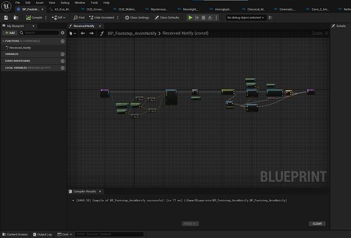Screen dimensions: 351x238
Task: Switch to the CUE_Walkin asset tab
Action: tap(127, 9)
